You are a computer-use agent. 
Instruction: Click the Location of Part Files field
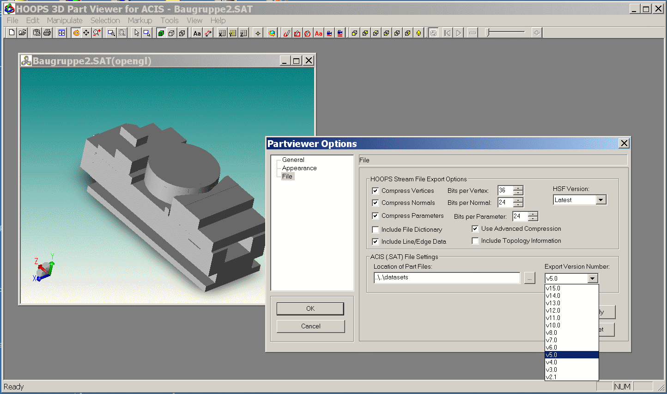coord(447,277)
